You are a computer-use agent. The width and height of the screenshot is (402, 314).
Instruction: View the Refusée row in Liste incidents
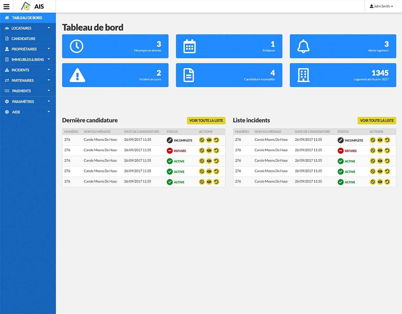tap(380, 151)
